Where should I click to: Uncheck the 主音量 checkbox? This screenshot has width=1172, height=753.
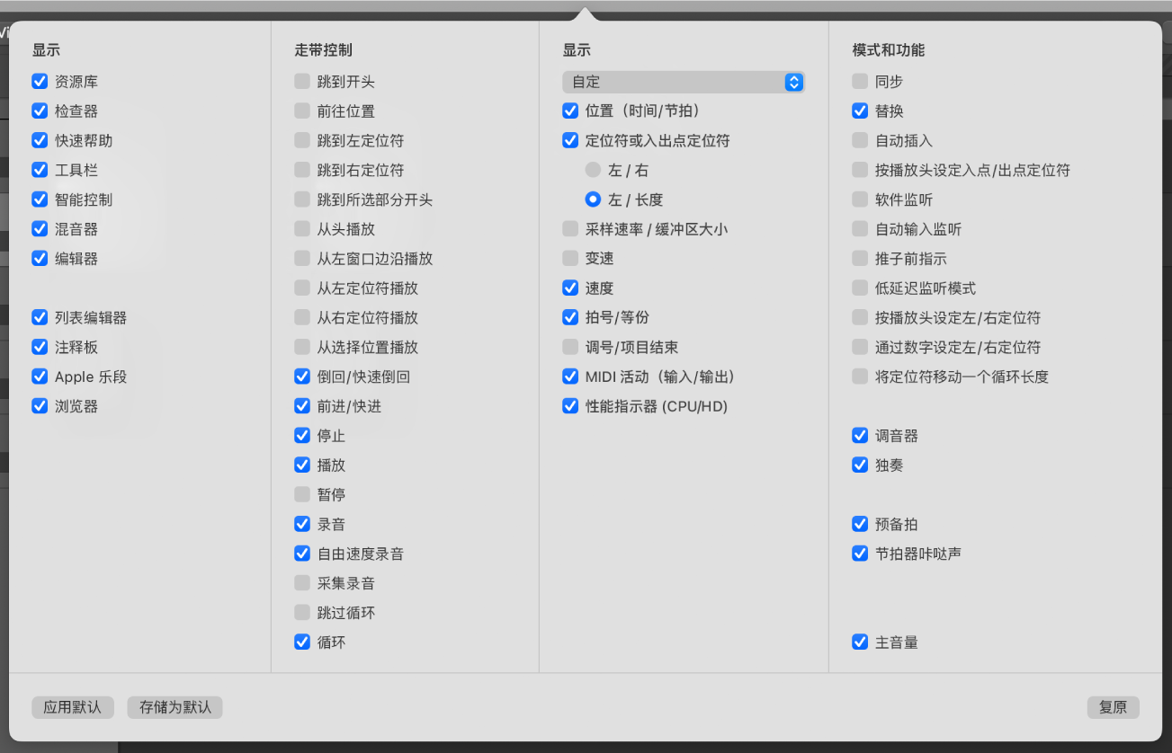click(860, 642)
